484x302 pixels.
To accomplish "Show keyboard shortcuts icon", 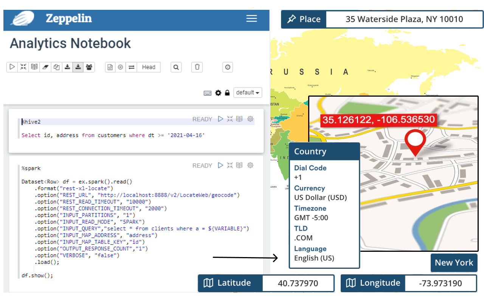I will (x=208, y=93).
